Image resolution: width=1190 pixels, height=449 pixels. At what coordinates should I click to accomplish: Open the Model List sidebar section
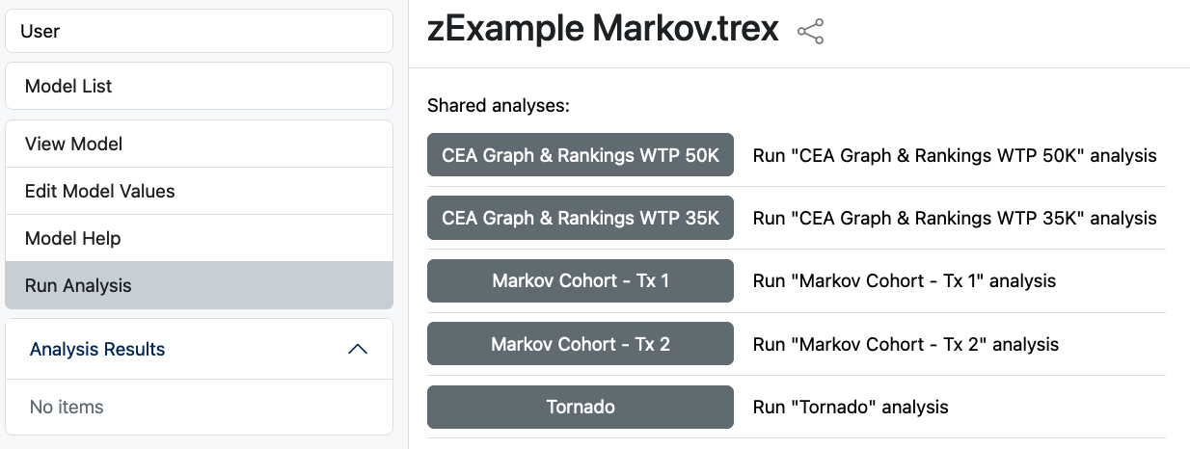200,86
